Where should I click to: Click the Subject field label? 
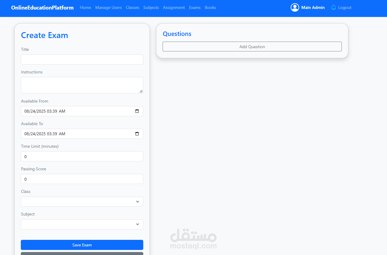tap(28, 214)
